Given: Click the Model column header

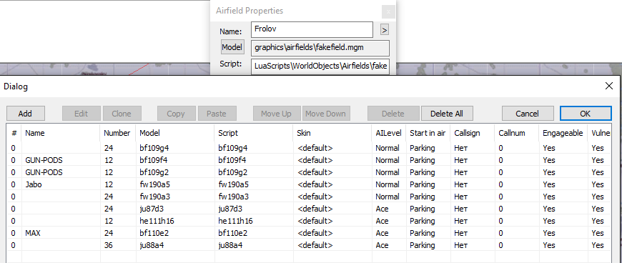Looking at the screenshot, I should pyautogui.click(x=175, y=133).
